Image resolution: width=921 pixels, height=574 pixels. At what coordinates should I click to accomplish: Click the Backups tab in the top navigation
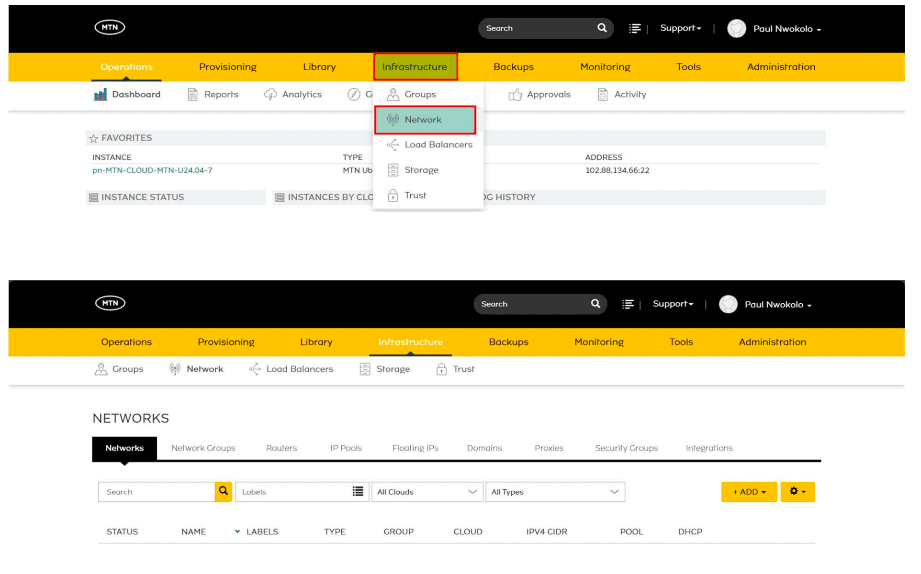[513, 67]
